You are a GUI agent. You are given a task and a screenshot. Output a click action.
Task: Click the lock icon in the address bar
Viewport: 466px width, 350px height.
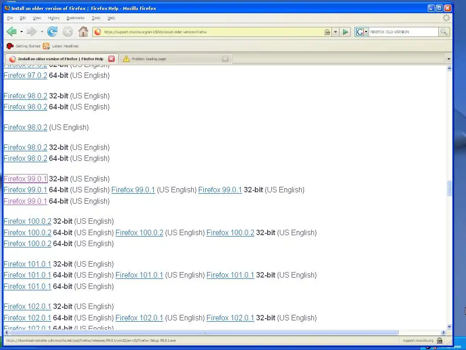[x=327, y=32]
